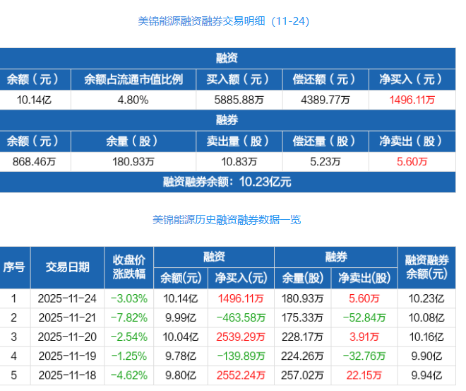This screenshot has width=466, height=391.
Task: Click the 买入额（元） column header
Action: pyautogui.click(x=239, y=79)
